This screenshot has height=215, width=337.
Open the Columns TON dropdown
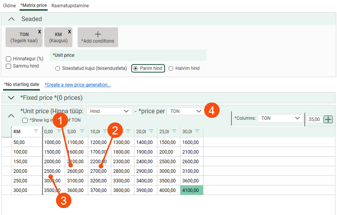click(280, 118)
